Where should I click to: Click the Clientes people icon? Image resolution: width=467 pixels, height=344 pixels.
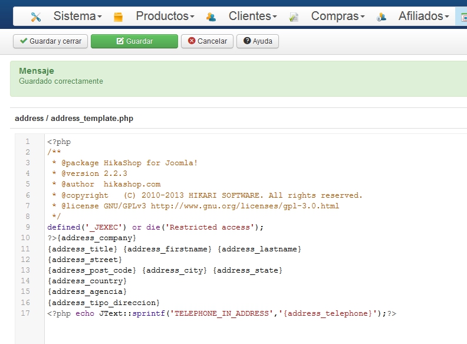211,17
